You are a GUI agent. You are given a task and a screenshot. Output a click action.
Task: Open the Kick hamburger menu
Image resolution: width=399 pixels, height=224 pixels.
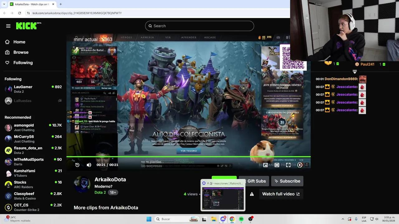[8, 26]
